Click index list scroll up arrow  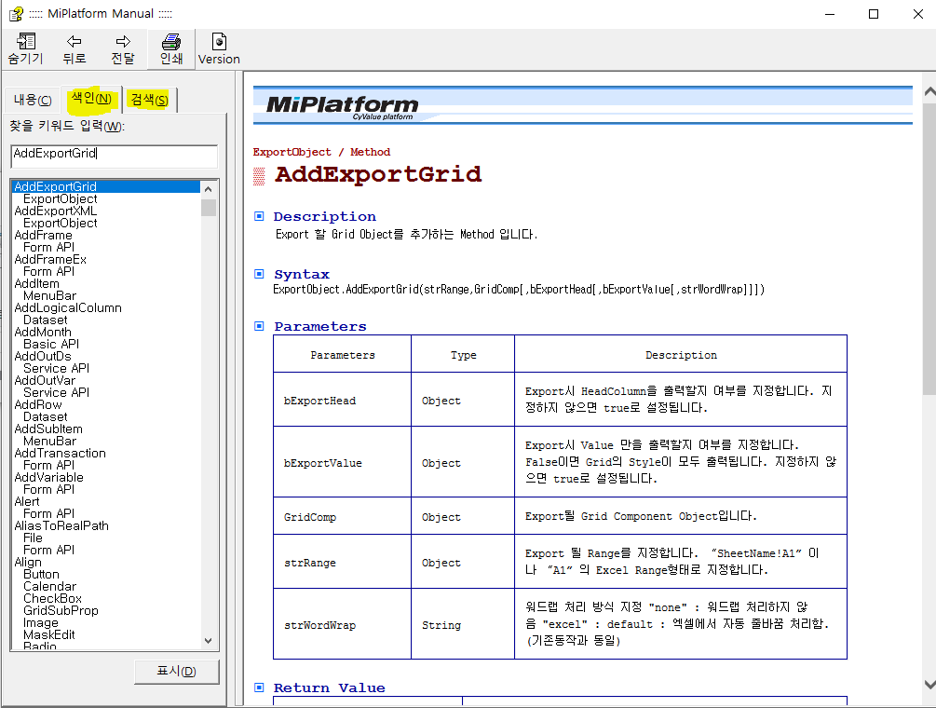tap(209, 189)
